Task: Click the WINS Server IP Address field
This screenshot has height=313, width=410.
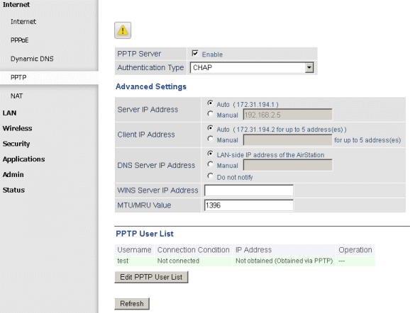Action: [x=249, y=190]
